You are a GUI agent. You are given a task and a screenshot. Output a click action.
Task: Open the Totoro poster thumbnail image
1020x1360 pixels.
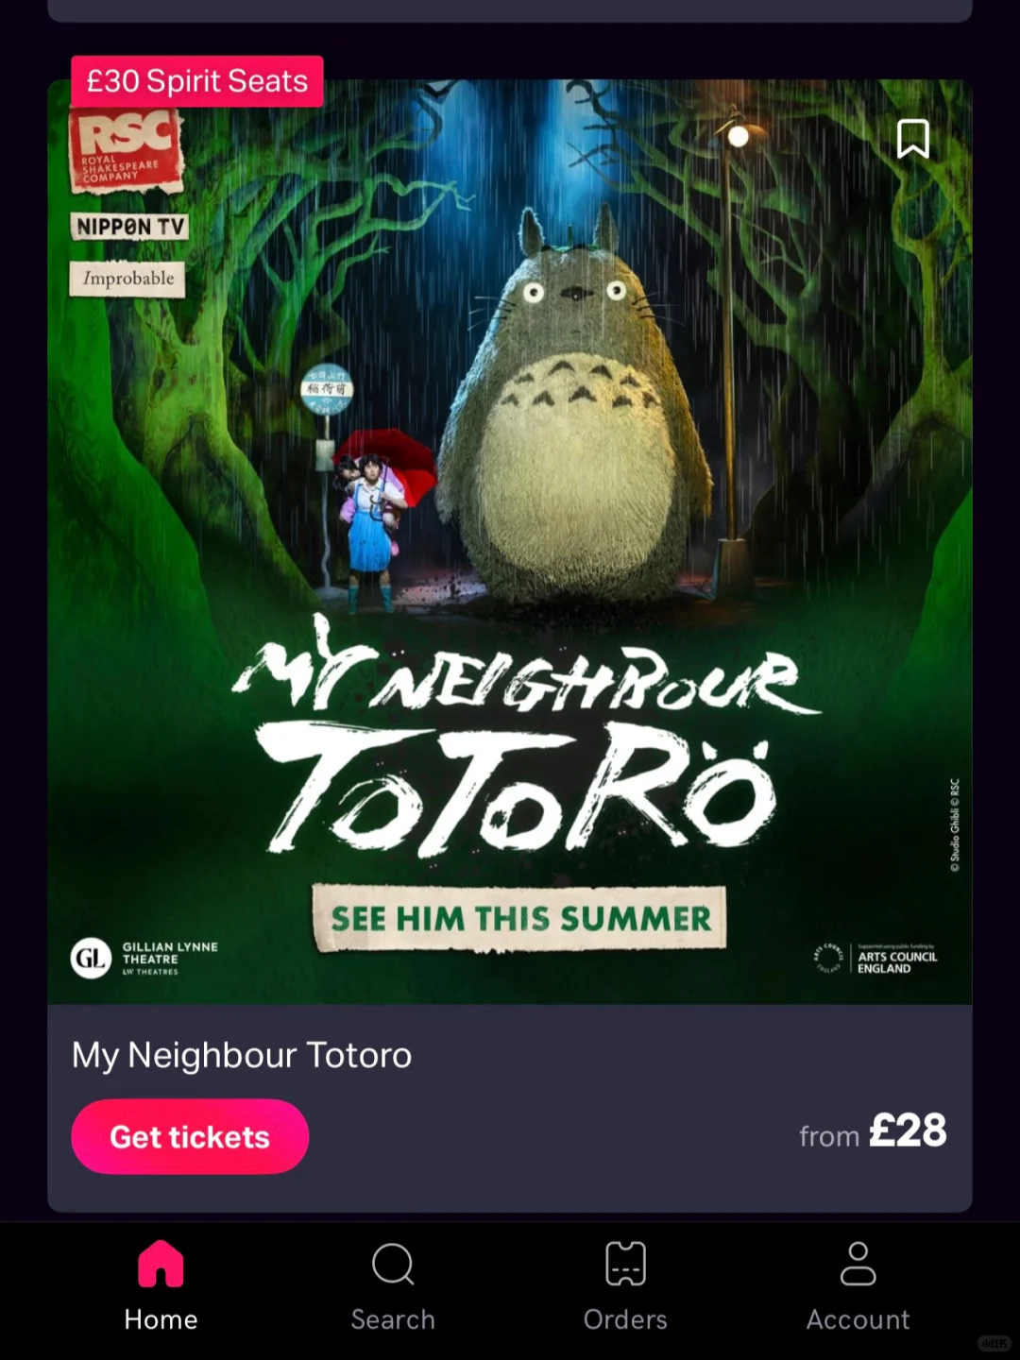(510, 541)
